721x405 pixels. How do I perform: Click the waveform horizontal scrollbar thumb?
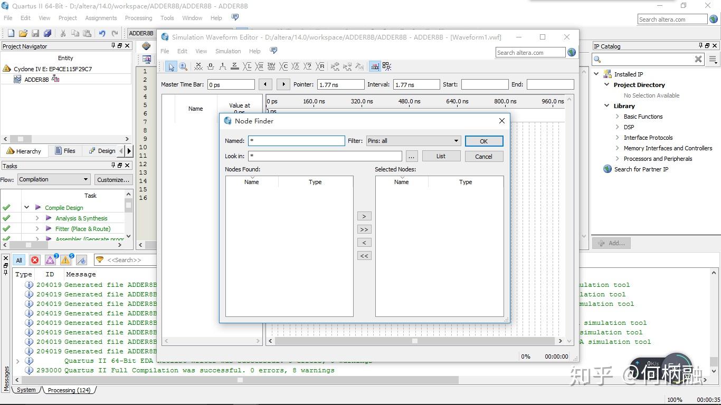pos(415,341)
